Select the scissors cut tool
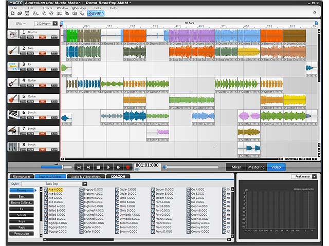This screenshot has width=329, height=246. pos(59,13)
